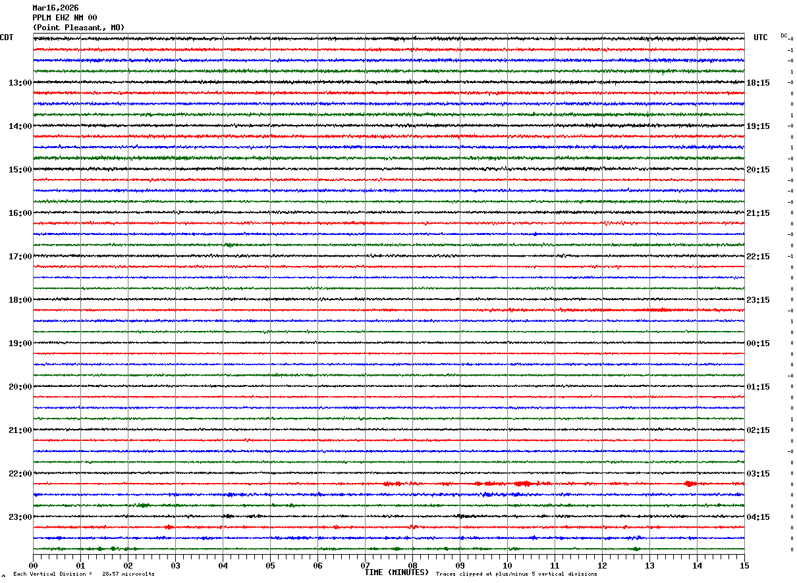Click the 00:15 UTC time label
Viewport: 797px width, 583px height.
[758, 343]
